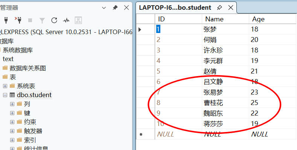The height and width of the screenshot is (150, 297).
Task: Refresh the Object Explorer tree
Action: 54,20
